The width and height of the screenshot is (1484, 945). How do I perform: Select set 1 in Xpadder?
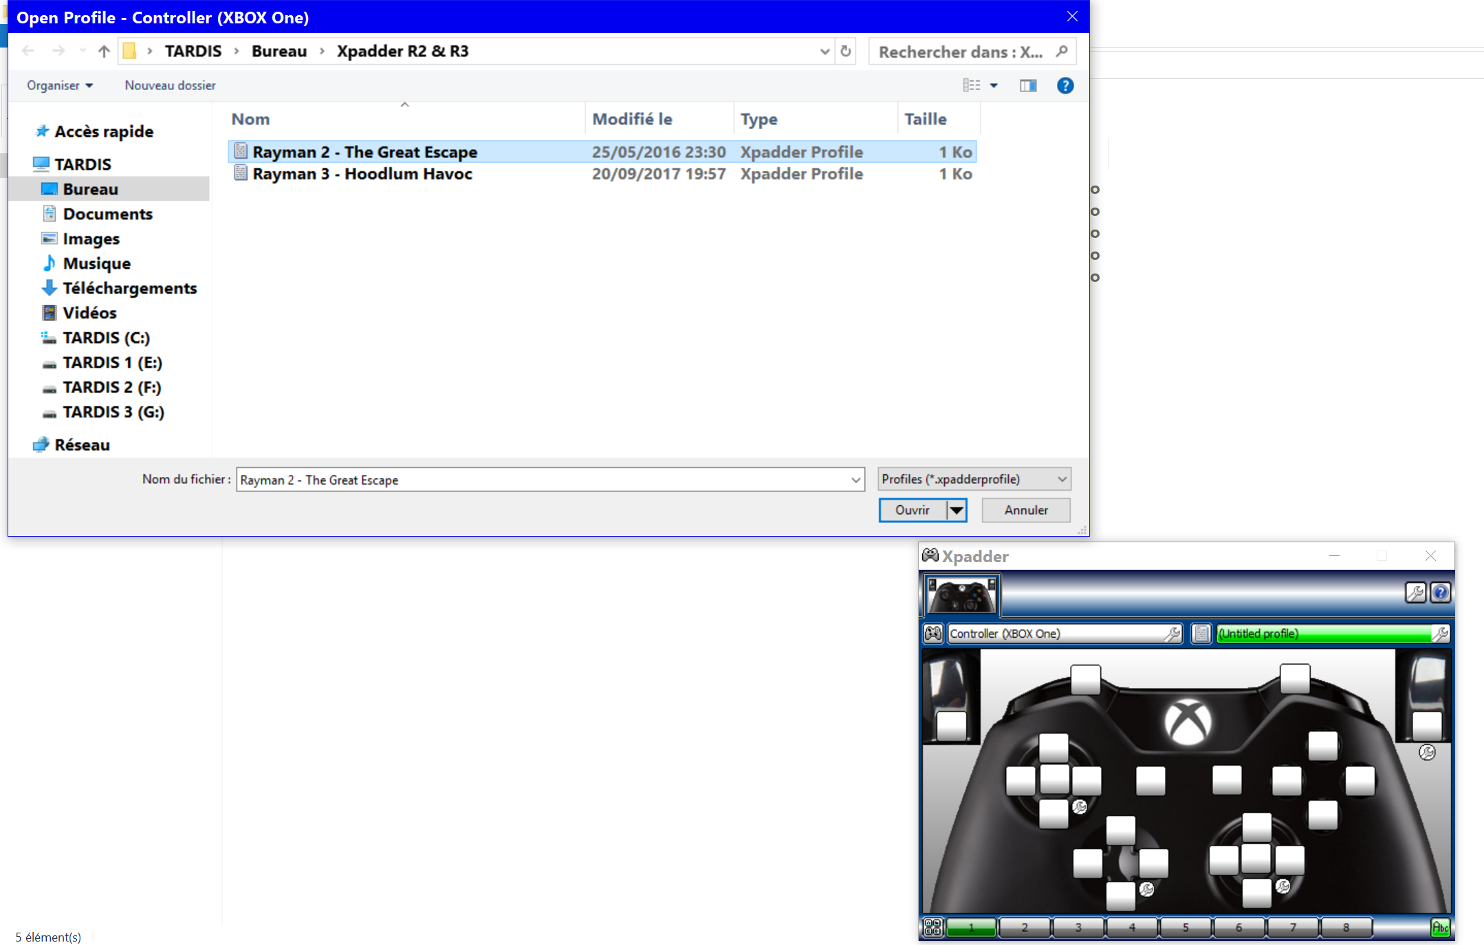coord(971,928)
